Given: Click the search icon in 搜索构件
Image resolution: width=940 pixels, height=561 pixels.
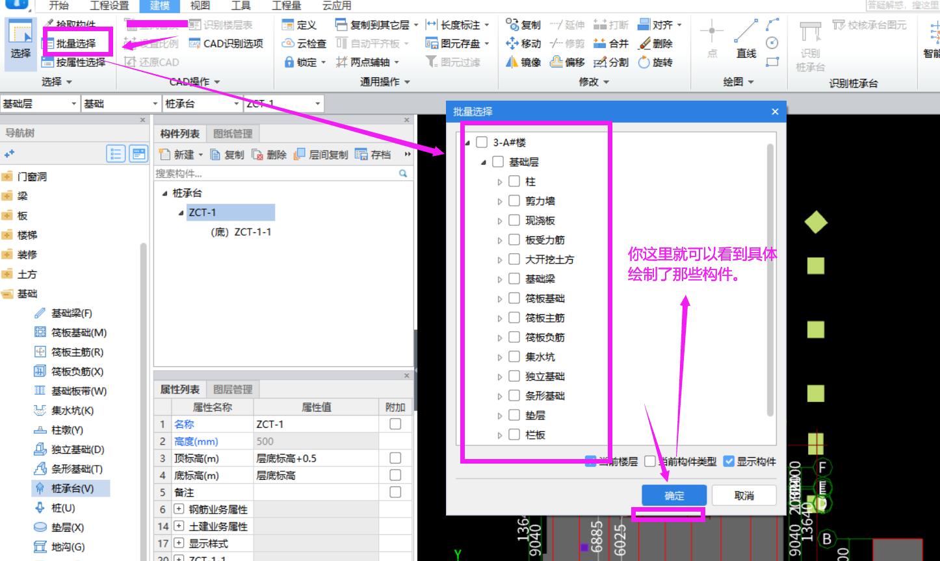Looking at the screenshot, I should tap(403, 173).
